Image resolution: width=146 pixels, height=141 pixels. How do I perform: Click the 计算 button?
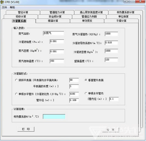[x=110, y=130]
